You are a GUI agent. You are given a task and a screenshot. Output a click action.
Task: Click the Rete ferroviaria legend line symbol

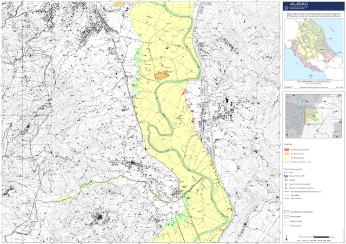point(287,199)
